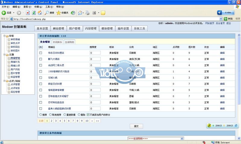
Task: Click the green icon on floating speed bar
Action: (209, 125)
